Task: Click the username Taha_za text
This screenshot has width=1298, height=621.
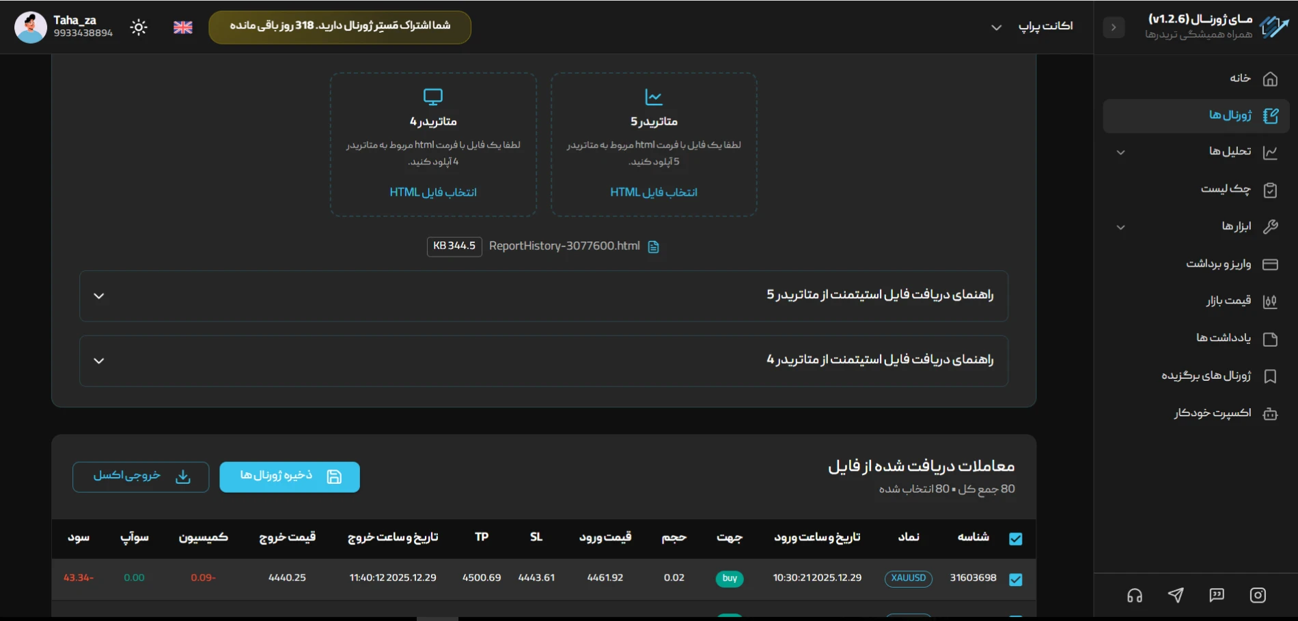Action: [x=75, y=20]
